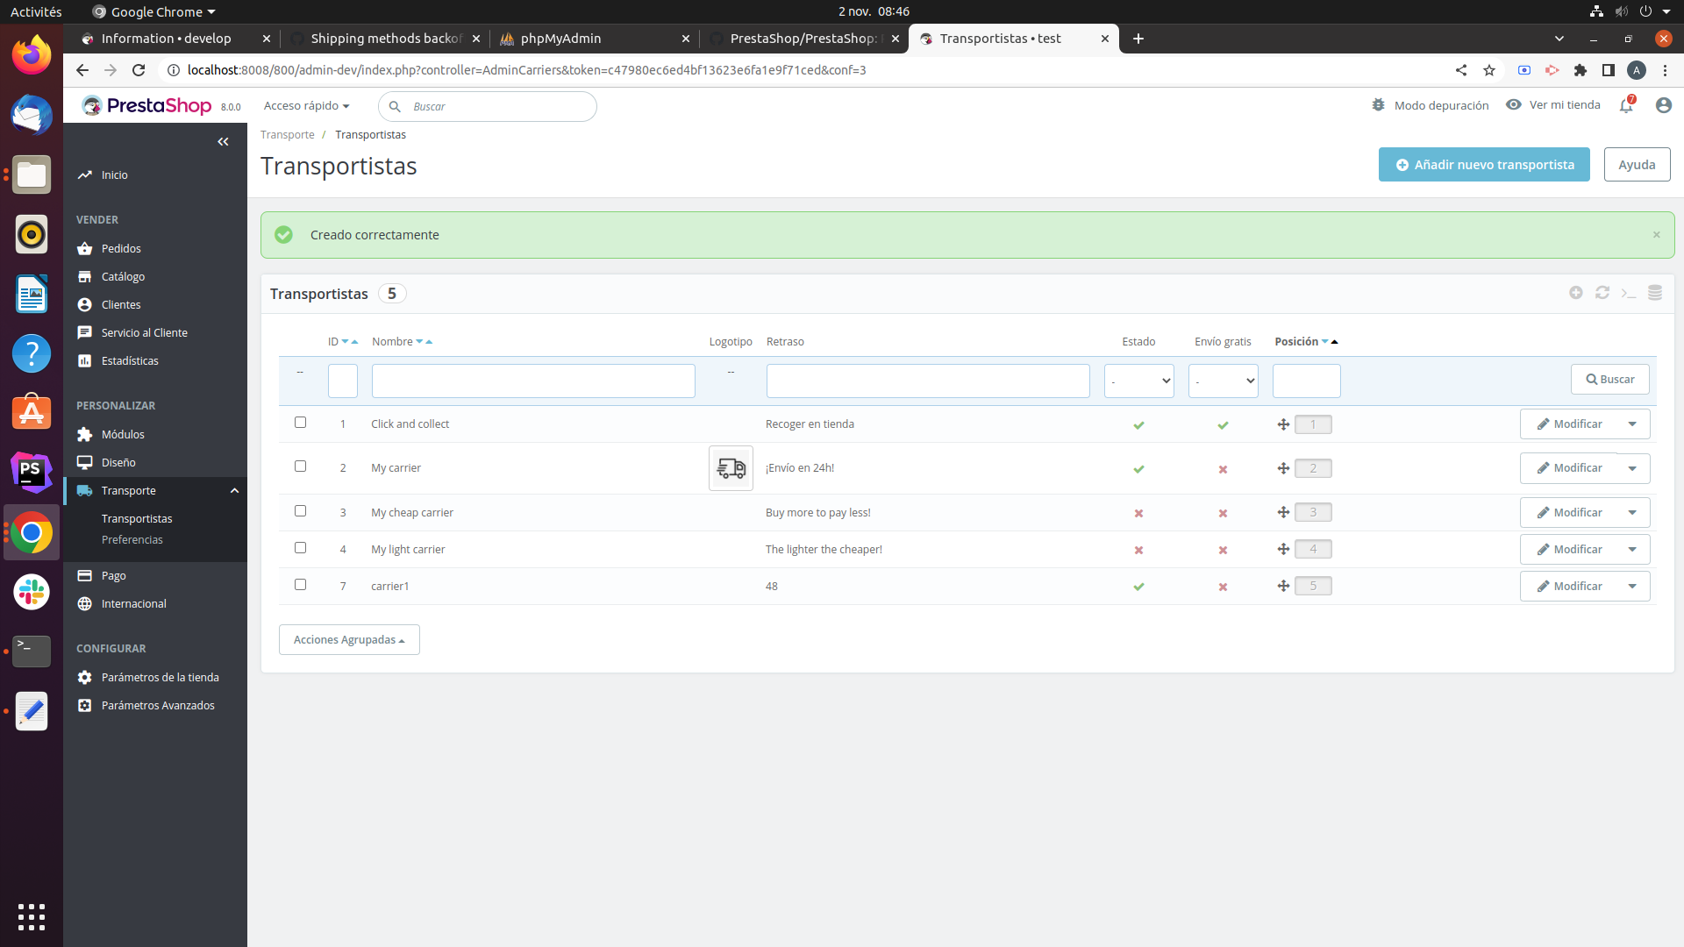Open Modo depuración bug icon
The width and height of the screenshot is (1684, 947).
[x=1379, y=104]
